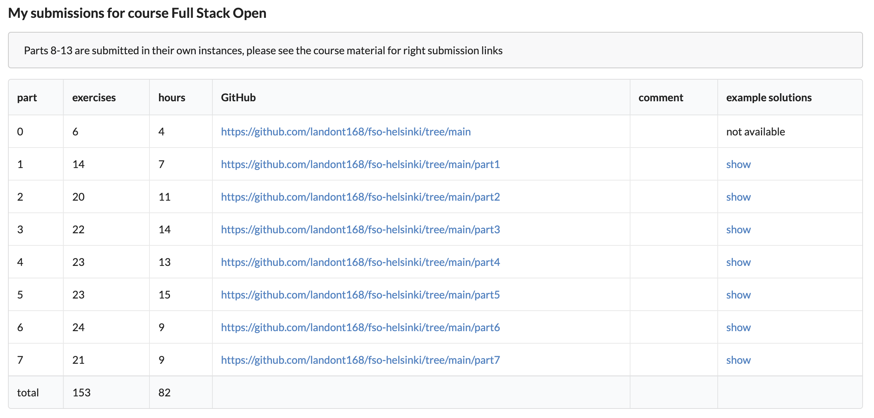Click the total hours value 82
The height and width of the screenshot is (418, 874).
[164, 393]
